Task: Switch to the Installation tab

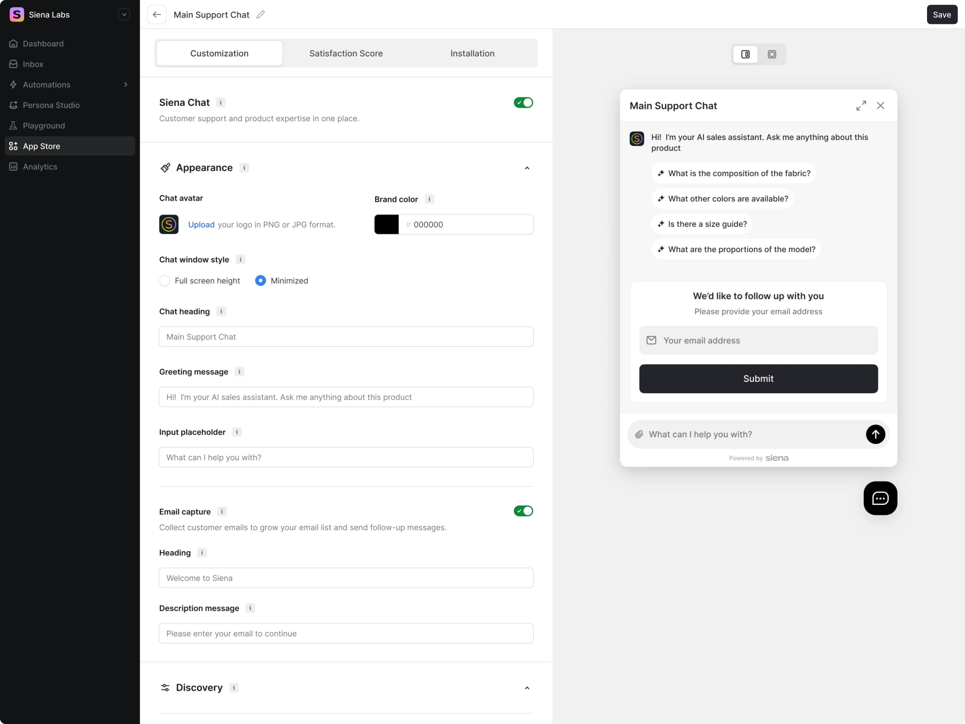Action: (472, 53)
